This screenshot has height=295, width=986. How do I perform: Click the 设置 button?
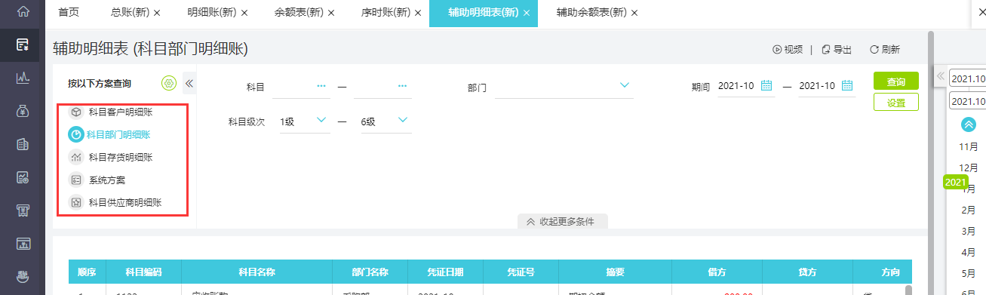[x=896, y=103]
